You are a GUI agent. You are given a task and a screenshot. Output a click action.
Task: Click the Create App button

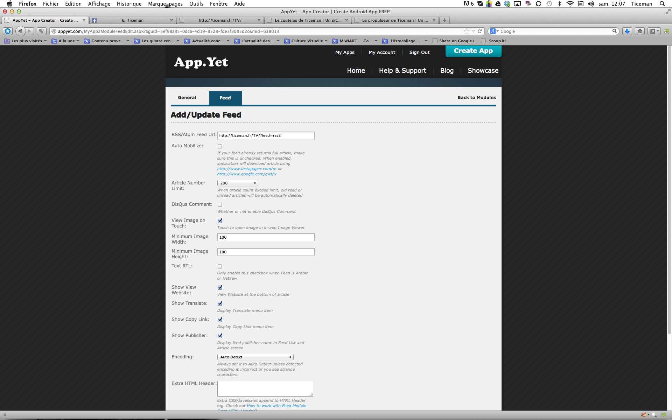pyautogui.click(x=473, y=51)
